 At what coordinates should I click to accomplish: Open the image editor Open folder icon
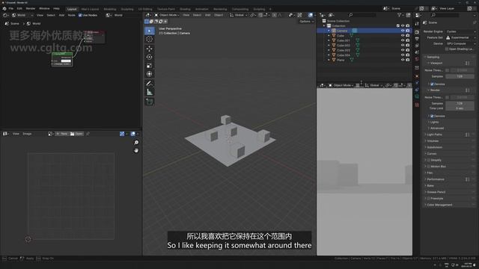pos(76,134)
